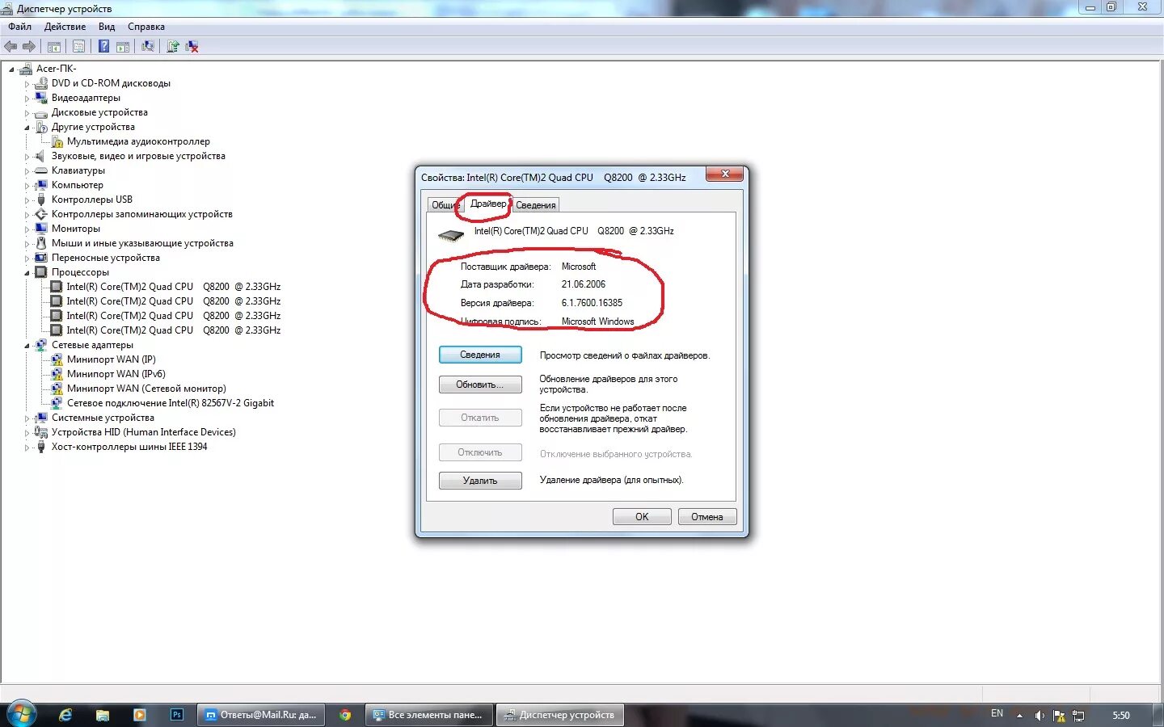Click the Back arrow in the toolbar
Screen dimensions: 1164x727
(x=11, y=47)
